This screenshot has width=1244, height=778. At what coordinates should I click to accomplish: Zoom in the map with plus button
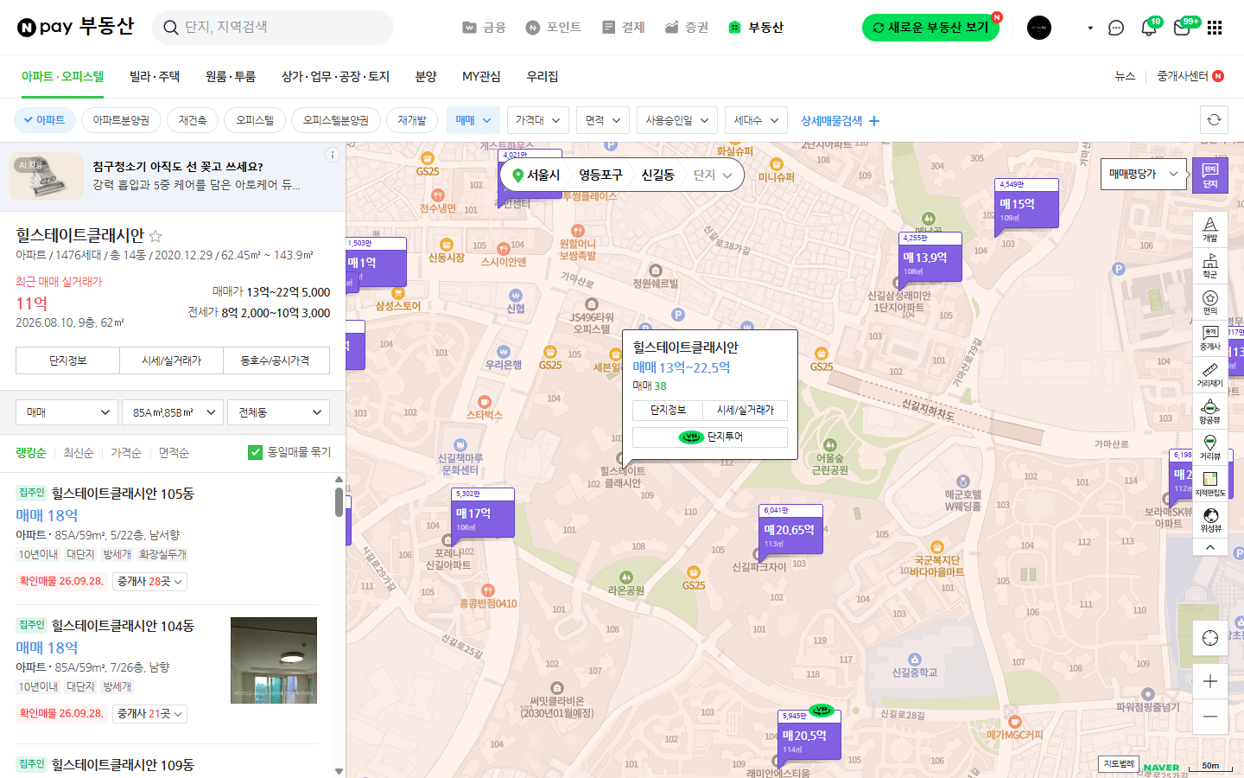click(1209, 681)
